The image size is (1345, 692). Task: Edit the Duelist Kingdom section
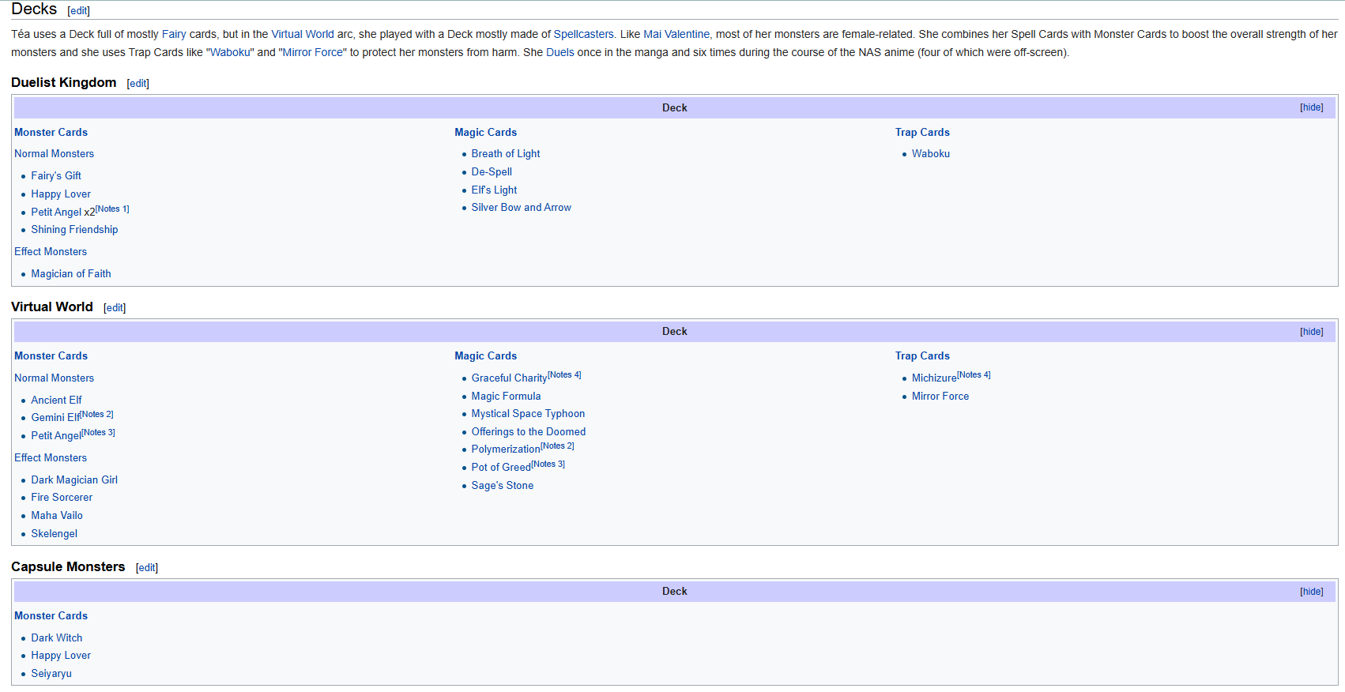click(138, 84)
